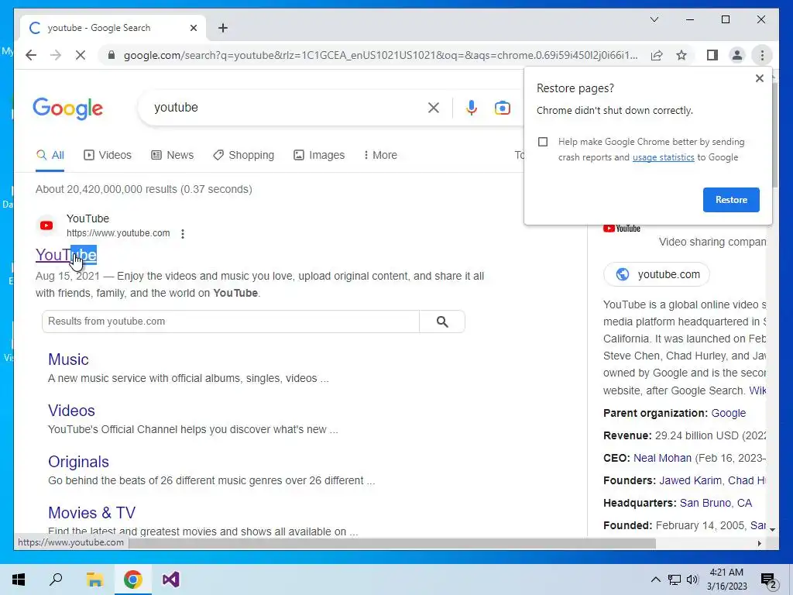
Task: Open the network status tray icon
Action: [675, 580]
